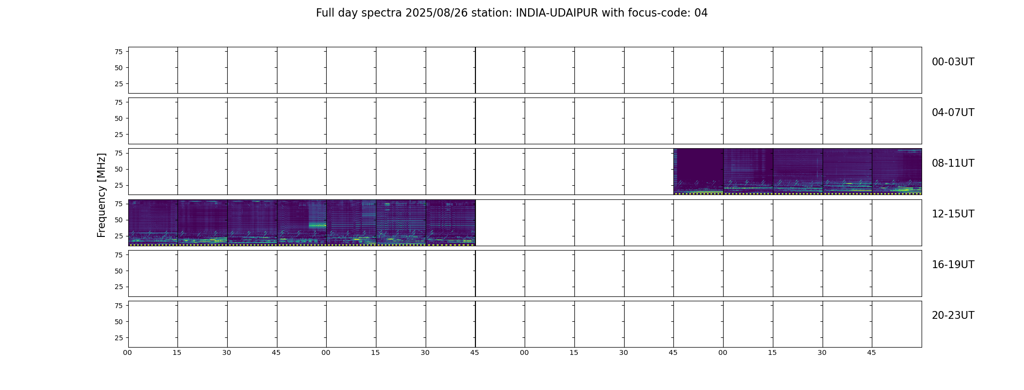Select the '75' tick of the 08-11UT row
The image size is (1024, 390).
pos(118,153)
